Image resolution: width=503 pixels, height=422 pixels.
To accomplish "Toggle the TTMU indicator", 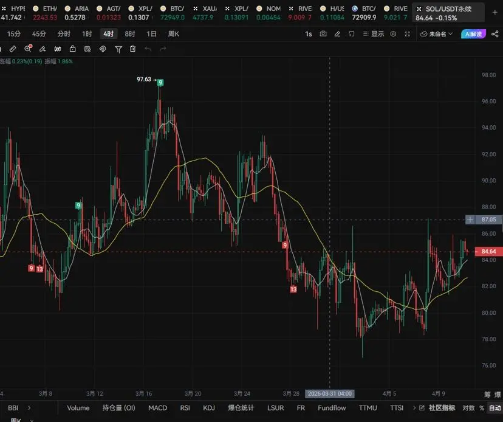I will tap(368, 408).
